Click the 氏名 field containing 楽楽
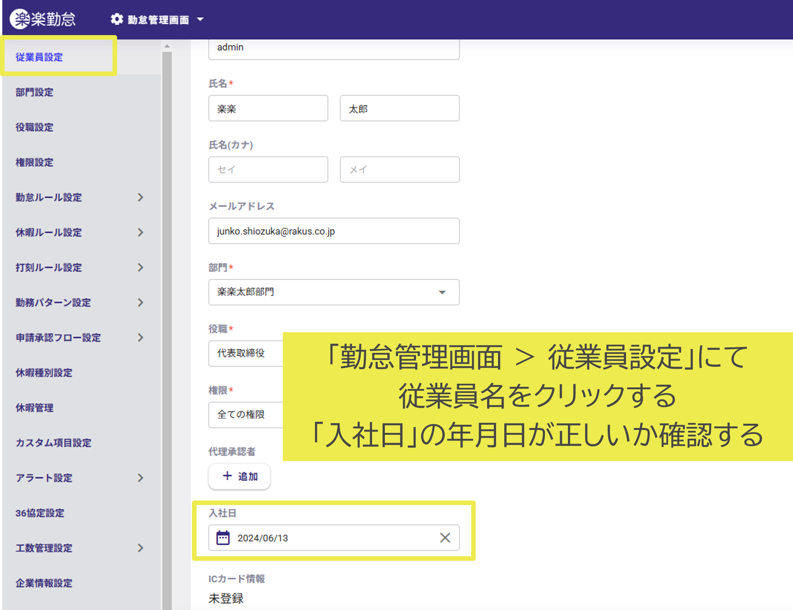Screen dimensions: 793x610 [x=268, y=109]
